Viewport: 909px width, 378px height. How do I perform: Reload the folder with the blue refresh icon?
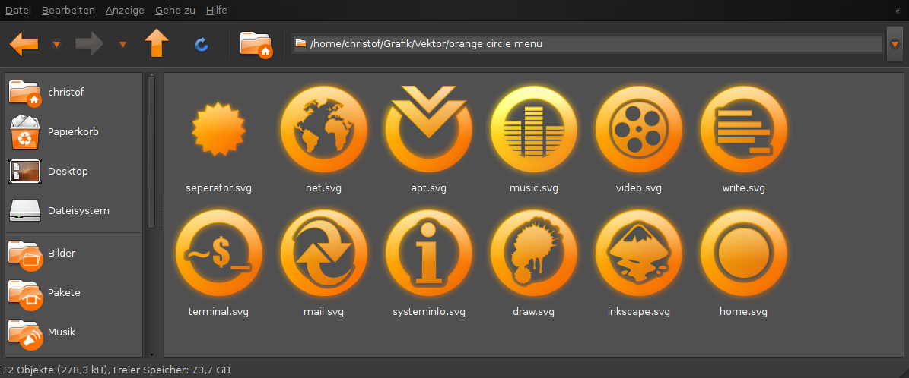click(201, 44)
